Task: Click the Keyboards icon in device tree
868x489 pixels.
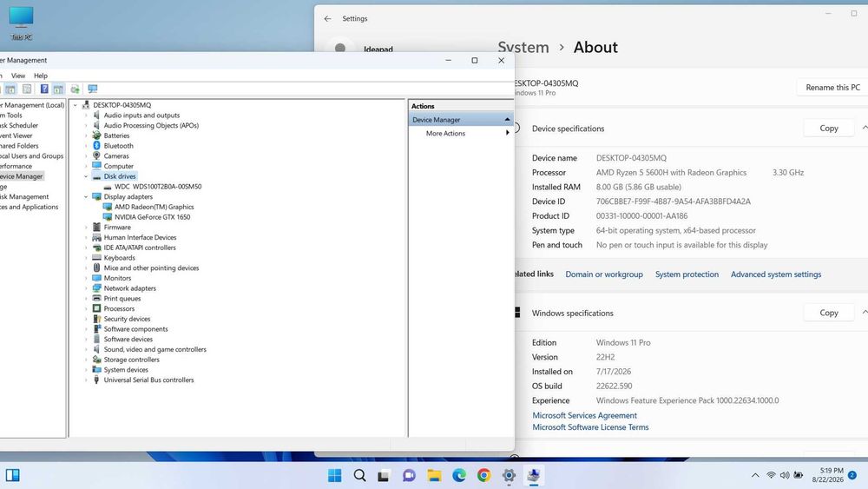Action: pos(97,257)
